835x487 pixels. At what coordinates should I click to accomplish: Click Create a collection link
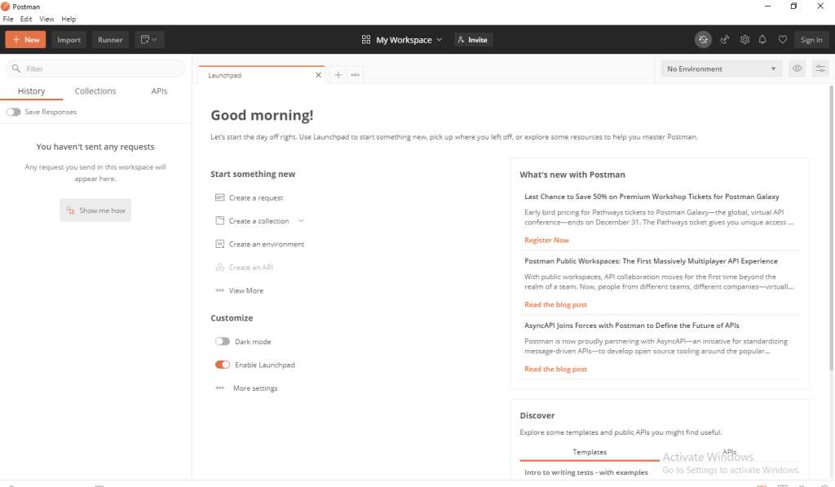click(x=258, y=221)
